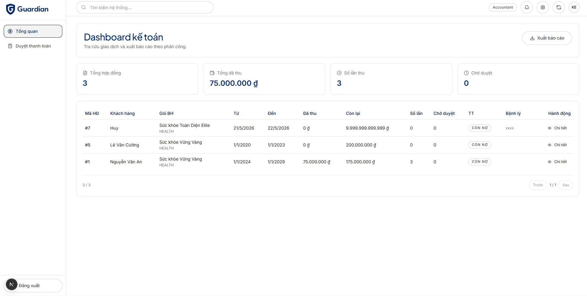Open Chi tiết for contract #7
587x296 pixels.
tap(557, 128)
